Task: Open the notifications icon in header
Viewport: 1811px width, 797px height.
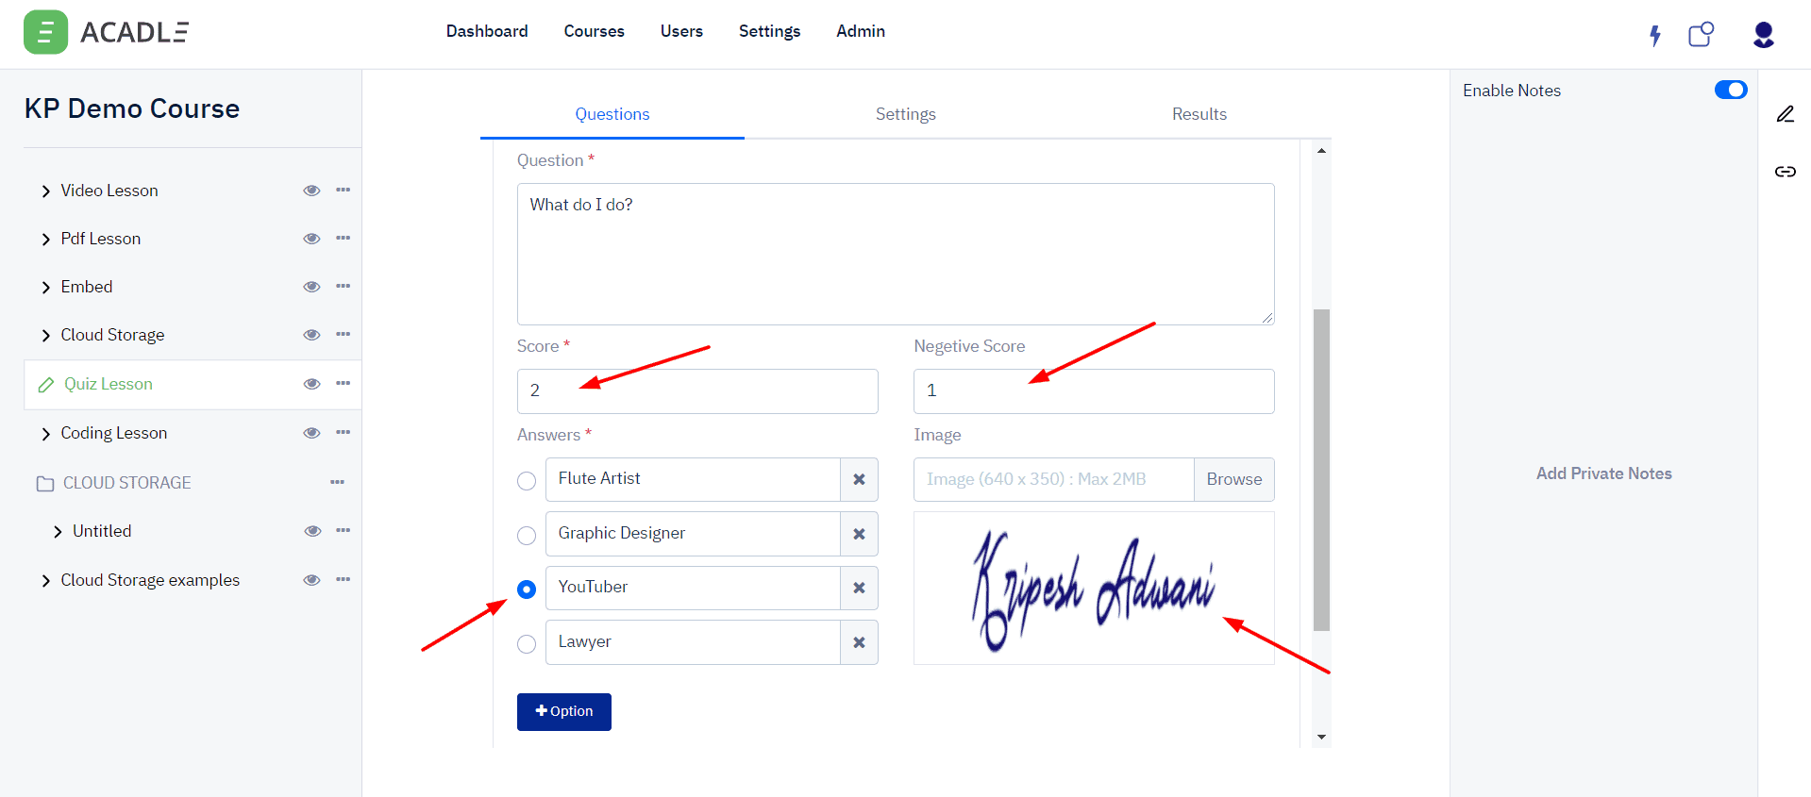Action: tap(1701, 35)
